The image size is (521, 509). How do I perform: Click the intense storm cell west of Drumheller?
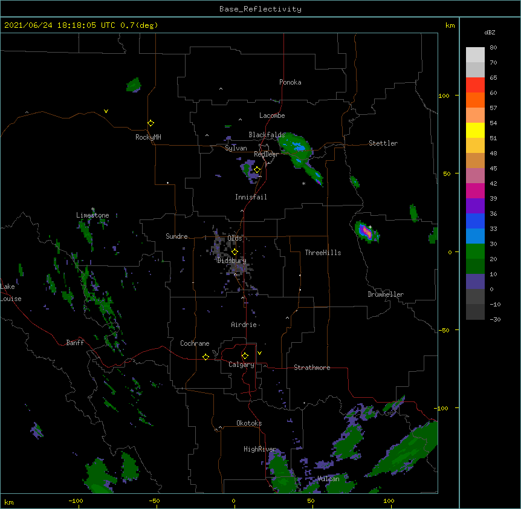coord(366,232)
